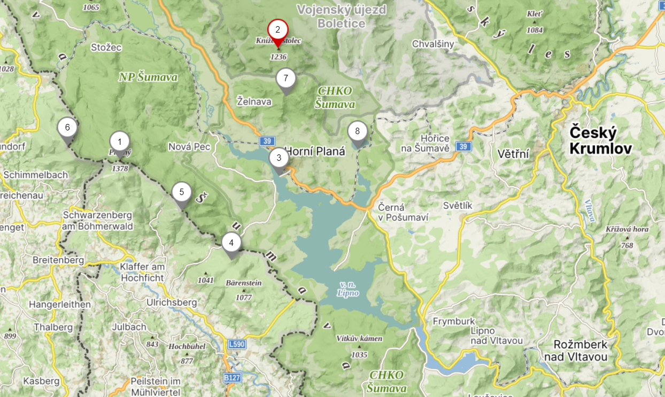This screenshot has height=397, width=665.
Task: Click the red marker number 2
Action: [277, 31]
